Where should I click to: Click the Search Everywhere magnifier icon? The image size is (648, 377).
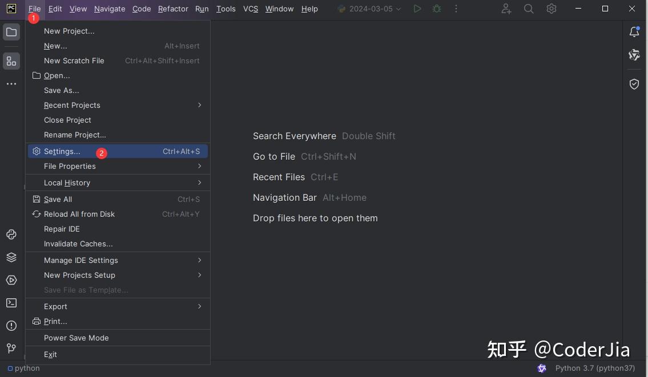coord(529,9)
